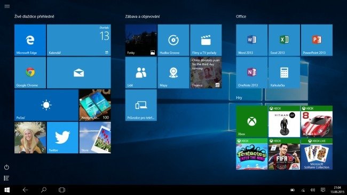This screenshot has height=195, width=347.
Task: Open the volume control in system tray
Action: click(x=313, y=190)
